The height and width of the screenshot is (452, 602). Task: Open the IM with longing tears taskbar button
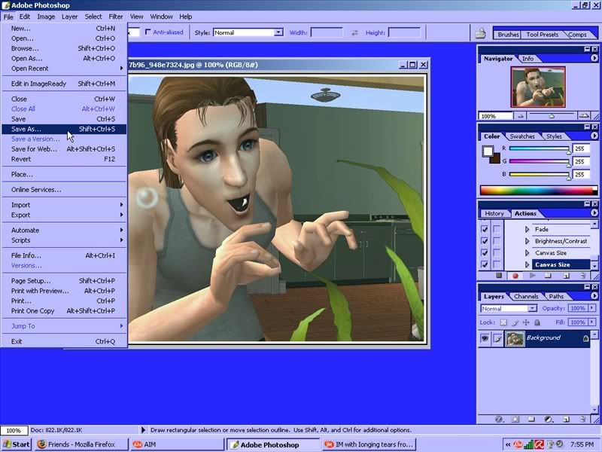tap(369, 444)
